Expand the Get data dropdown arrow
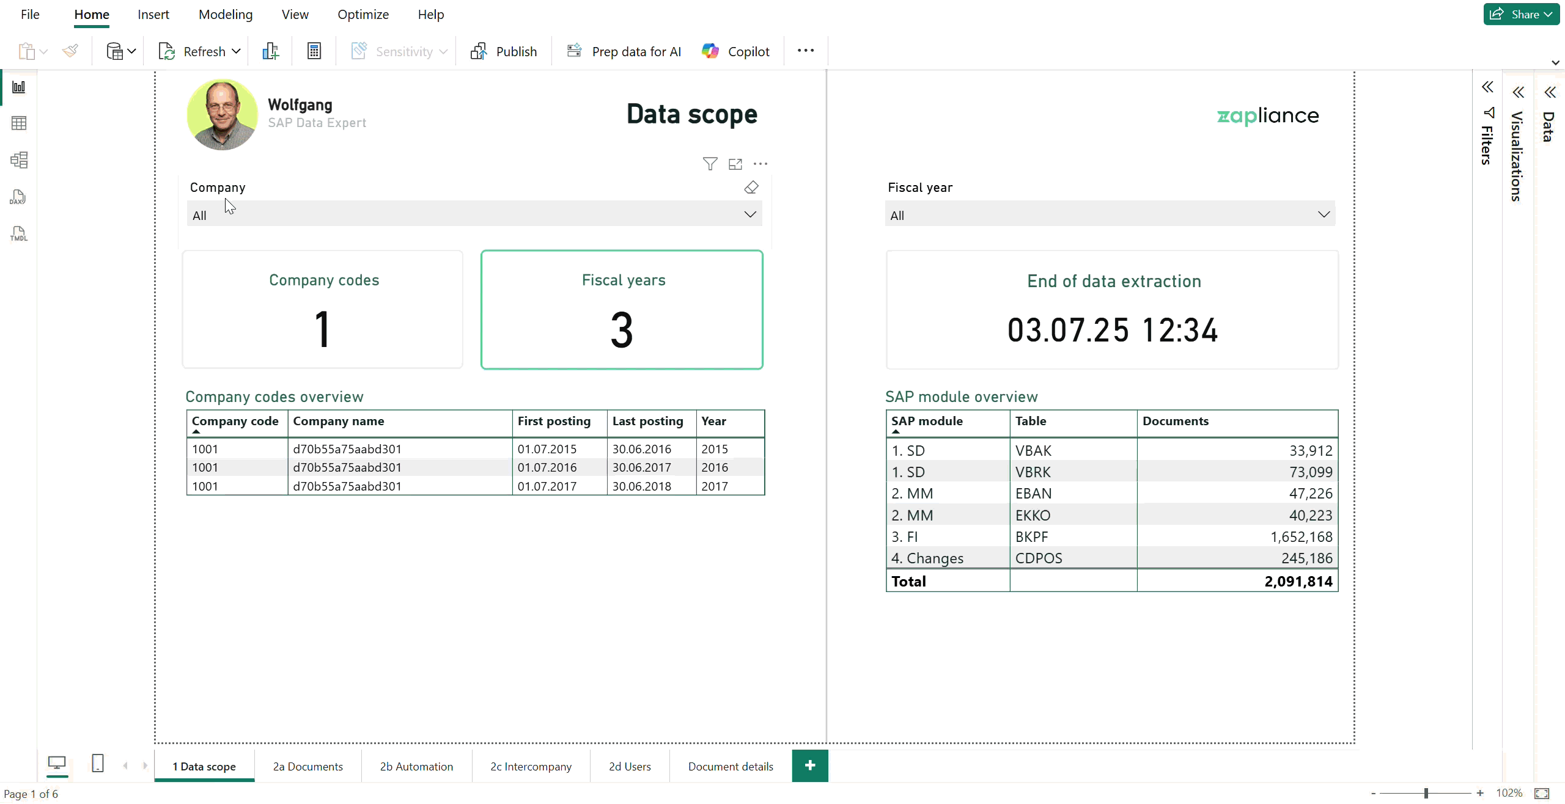 point(131,51)
